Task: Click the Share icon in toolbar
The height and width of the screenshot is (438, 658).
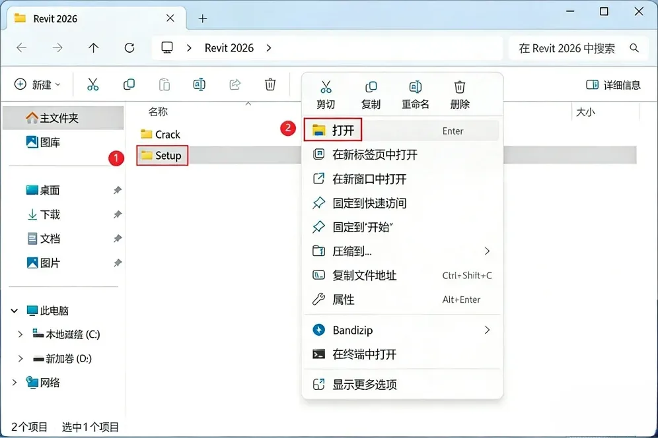Action: (x=235, y=84)
